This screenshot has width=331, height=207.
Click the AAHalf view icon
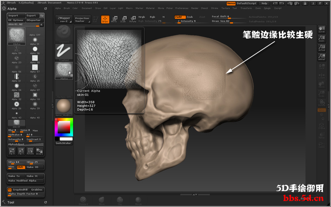[x=321, y=57]
